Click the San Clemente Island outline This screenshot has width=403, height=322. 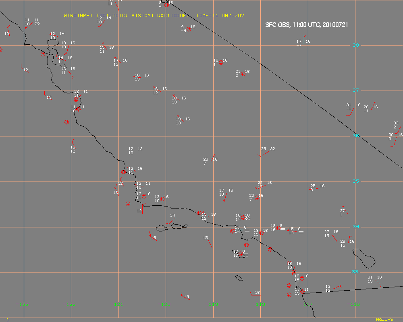click(239, 278)
